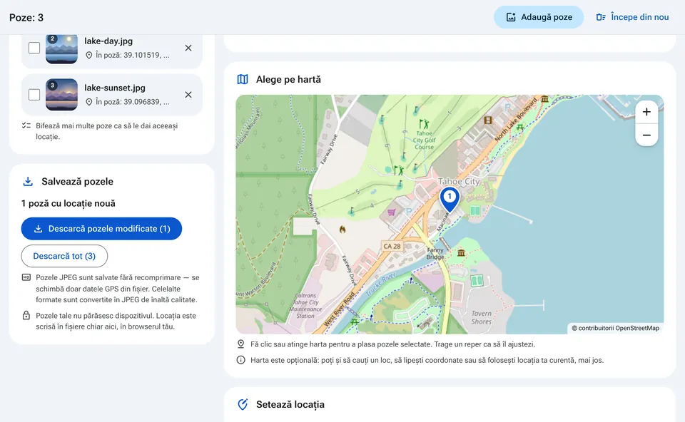The width and height of the screenshot is (685, 422).
Task: Click the CA 28 road shield on map
Action: click(x=392, y=246)
